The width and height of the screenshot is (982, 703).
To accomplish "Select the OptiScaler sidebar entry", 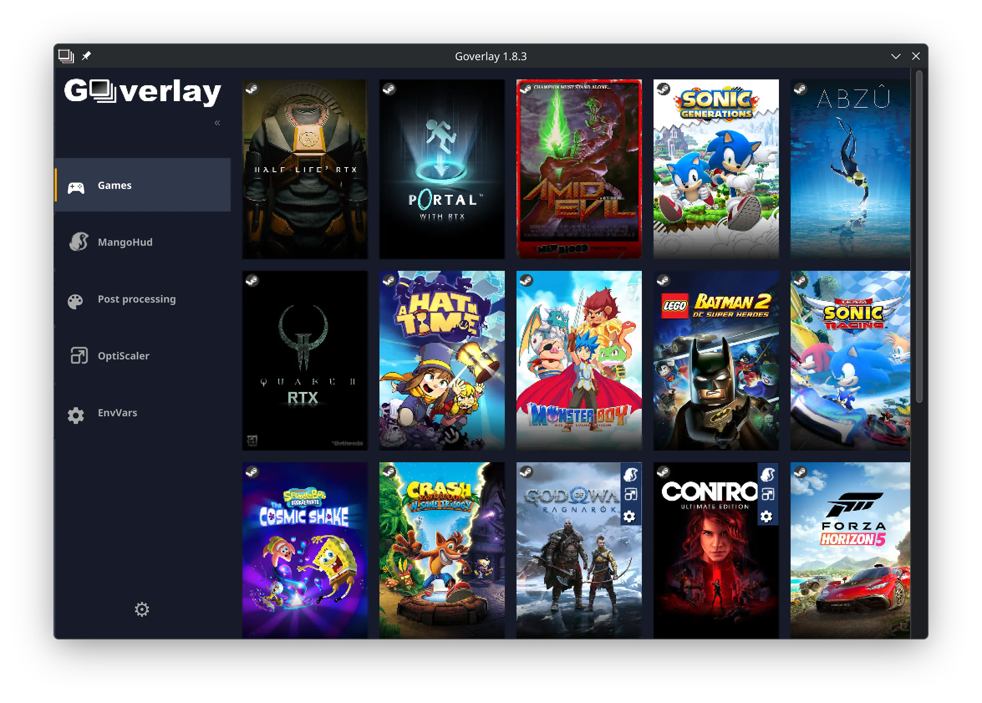I will 143,356.
